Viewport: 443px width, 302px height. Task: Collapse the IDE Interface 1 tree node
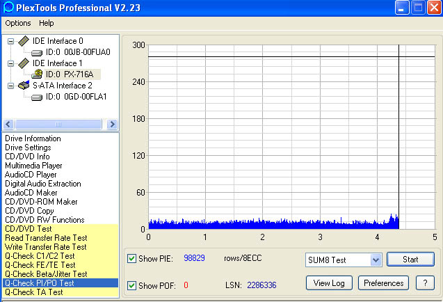(x=10, y=63)
